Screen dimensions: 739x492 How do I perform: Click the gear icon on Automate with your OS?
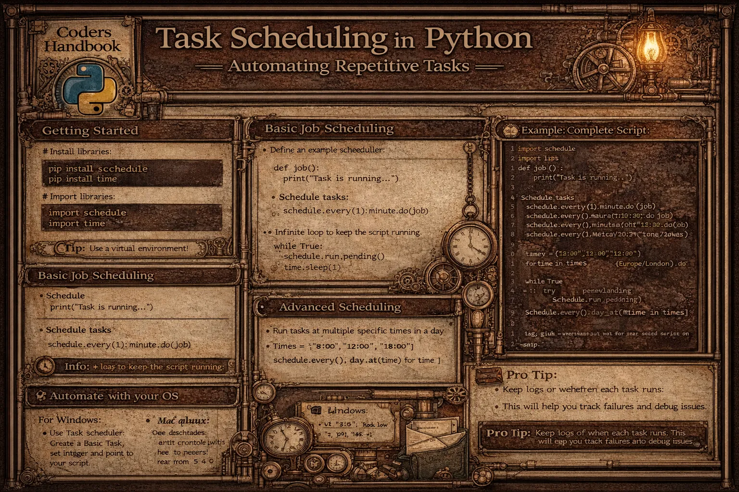(x=41, y=395)
